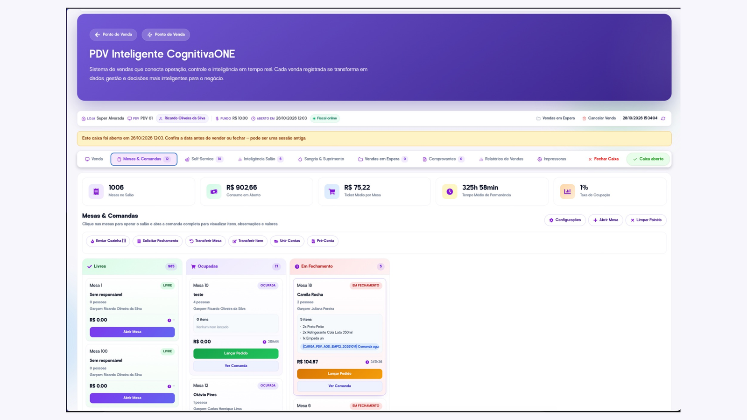The width and height of the screenshot is (747, 420).
Task: Click the Consumo em Aberto money icon
Action: pos(214,191)
